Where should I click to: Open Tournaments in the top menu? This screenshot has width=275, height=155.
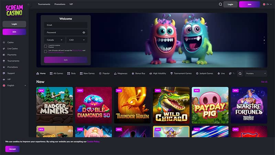[x=44, y=4]
